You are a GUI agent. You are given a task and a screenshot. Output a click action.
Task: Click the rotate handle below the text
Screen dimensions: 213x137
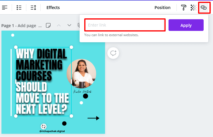[x=44, y=127]
